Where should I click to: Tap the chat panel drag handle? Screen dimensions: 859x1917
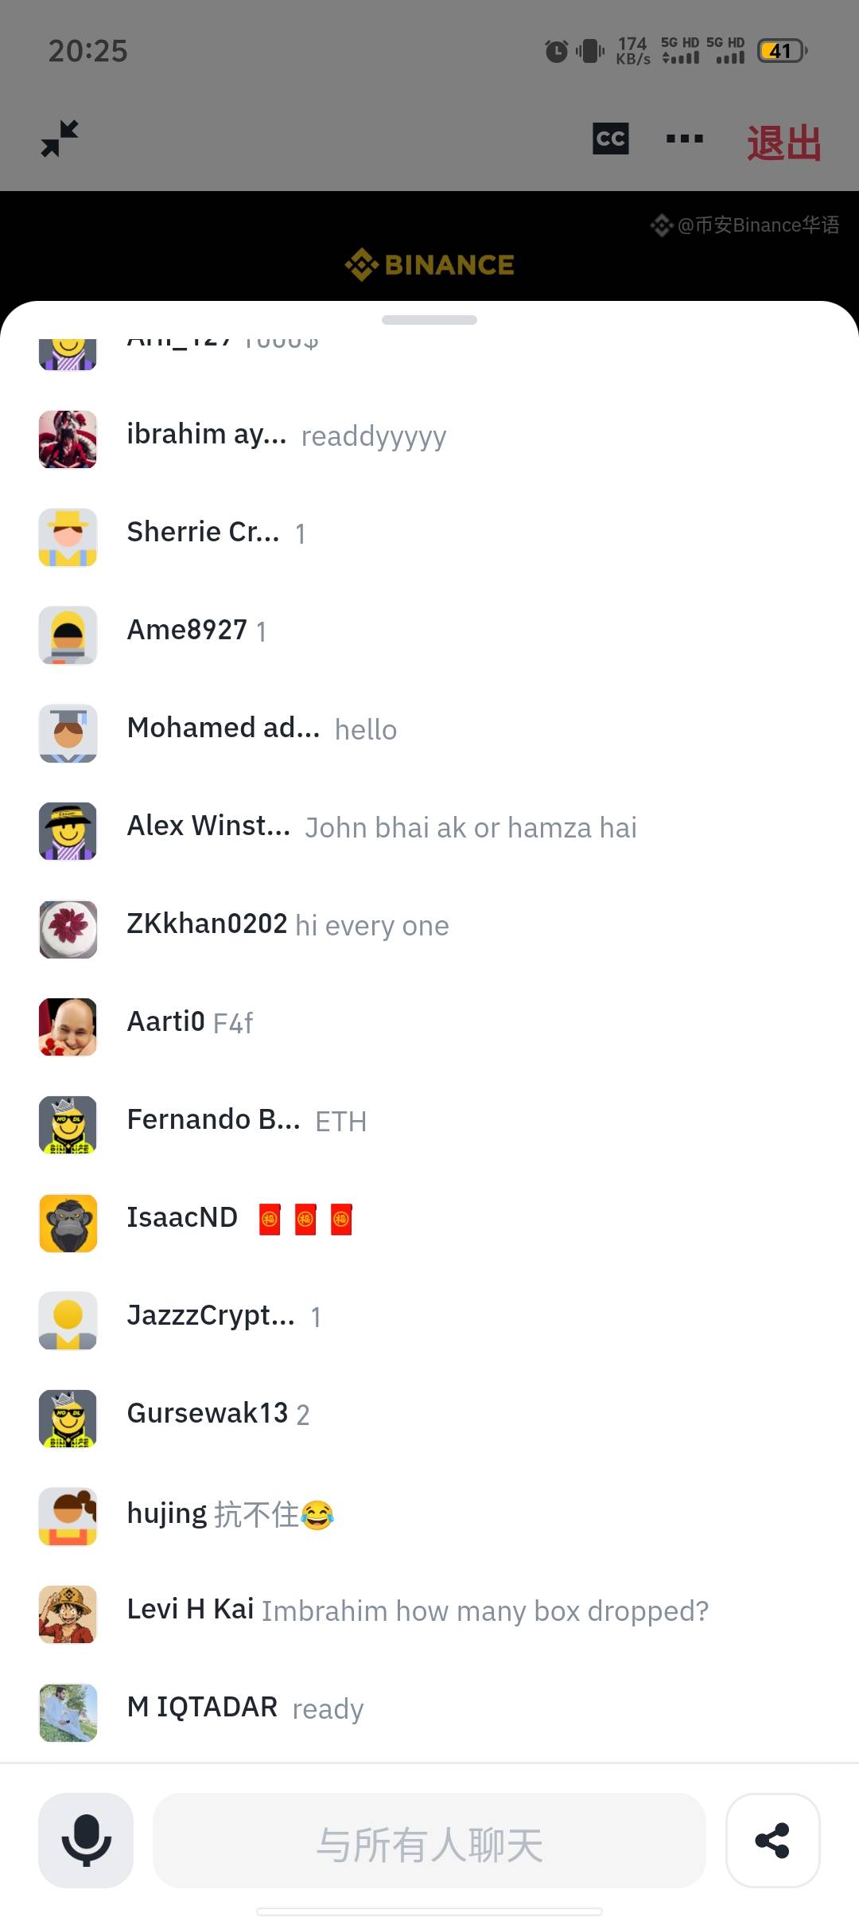pos(429,320)
